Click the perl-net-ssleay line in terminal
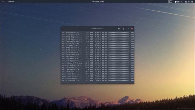This screenshot has width=195, height=110. [98, 65]
